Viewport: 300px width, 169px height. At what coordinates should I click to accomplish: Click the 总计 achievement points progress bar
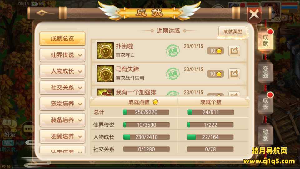coord(146,112)
